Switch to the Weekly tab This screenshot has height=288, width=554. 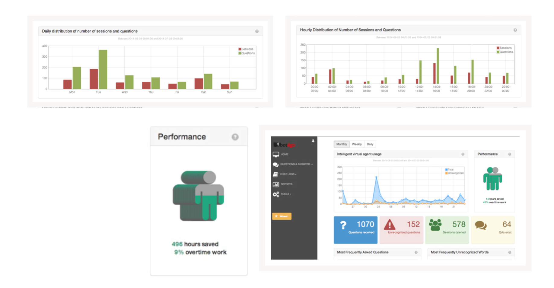[357, 144]
